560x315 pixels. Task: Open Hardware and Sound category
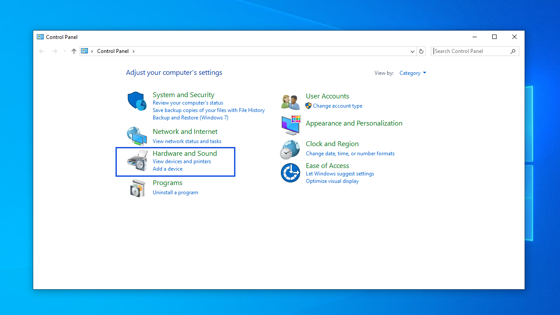coord(185,153)
